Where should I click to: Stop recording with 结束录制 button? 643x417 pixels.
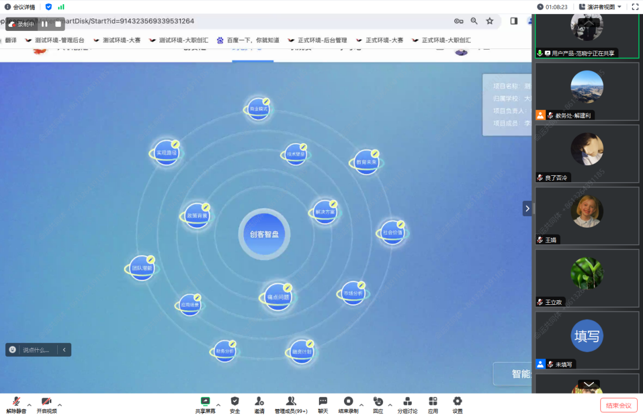(348, 402)
